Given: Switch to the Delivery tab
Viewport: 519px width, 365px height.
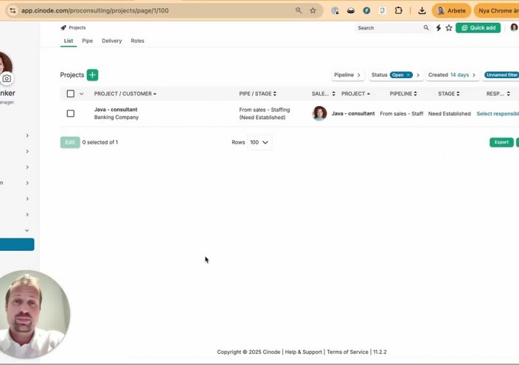Looking at the screenshot, I should click(111, 41).
